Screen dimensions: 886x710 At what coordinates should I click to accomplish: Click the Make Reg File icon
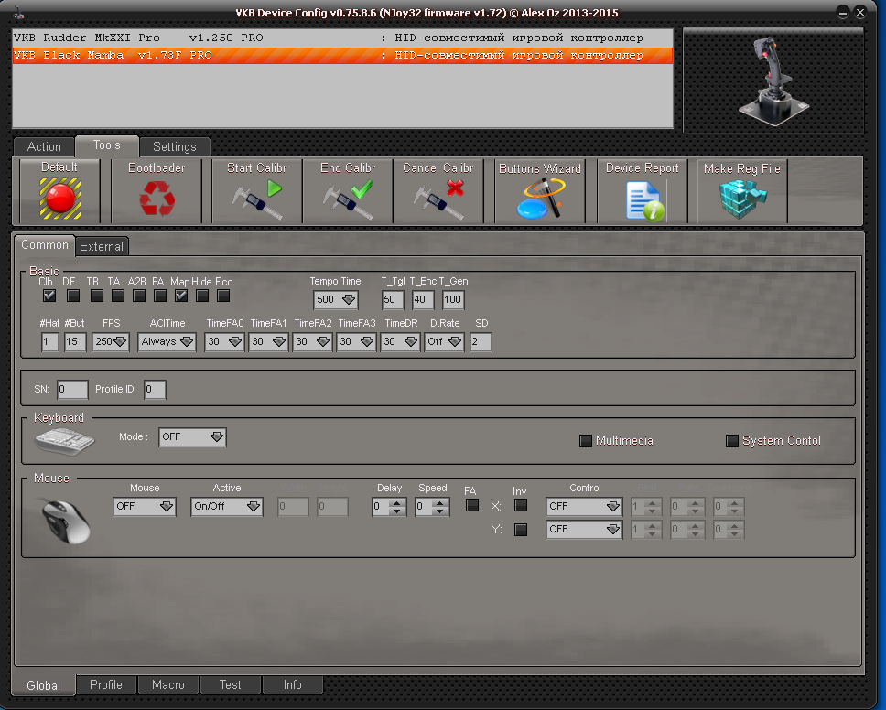click(742, 199)
